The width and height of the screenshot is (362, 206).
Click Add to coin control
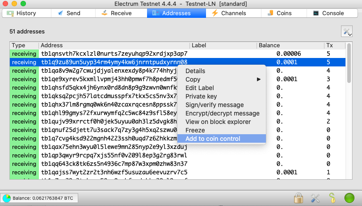tap(222, 139)
